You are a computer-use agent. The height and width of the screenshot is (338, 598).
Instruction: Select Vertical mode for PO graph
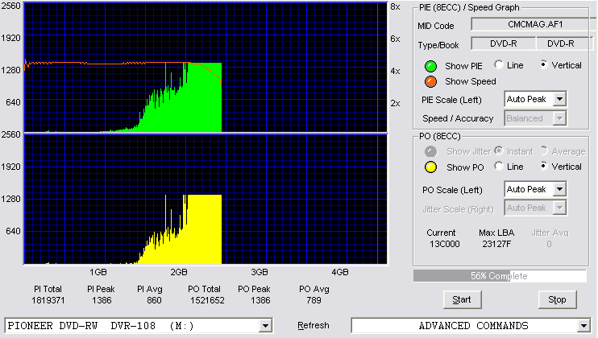pyautogui.click(x=544, y=166)
